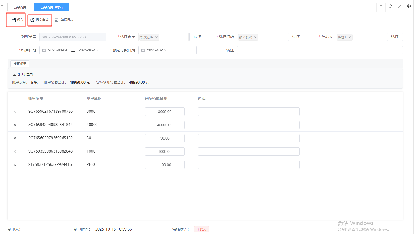The width and height of the screenshot is (414, 234).
Task: Click the 40000.00 actual write-off amount field
Action: [164, 125]
